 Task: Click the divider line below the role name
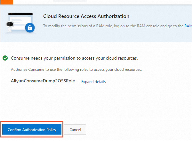(x=96, y=93)
